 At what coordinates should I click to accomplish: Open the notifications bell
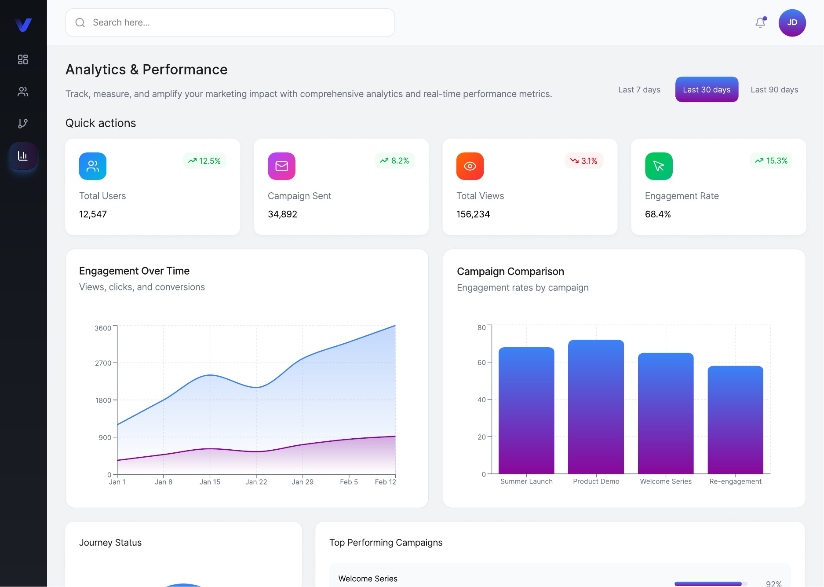point(760,22)
